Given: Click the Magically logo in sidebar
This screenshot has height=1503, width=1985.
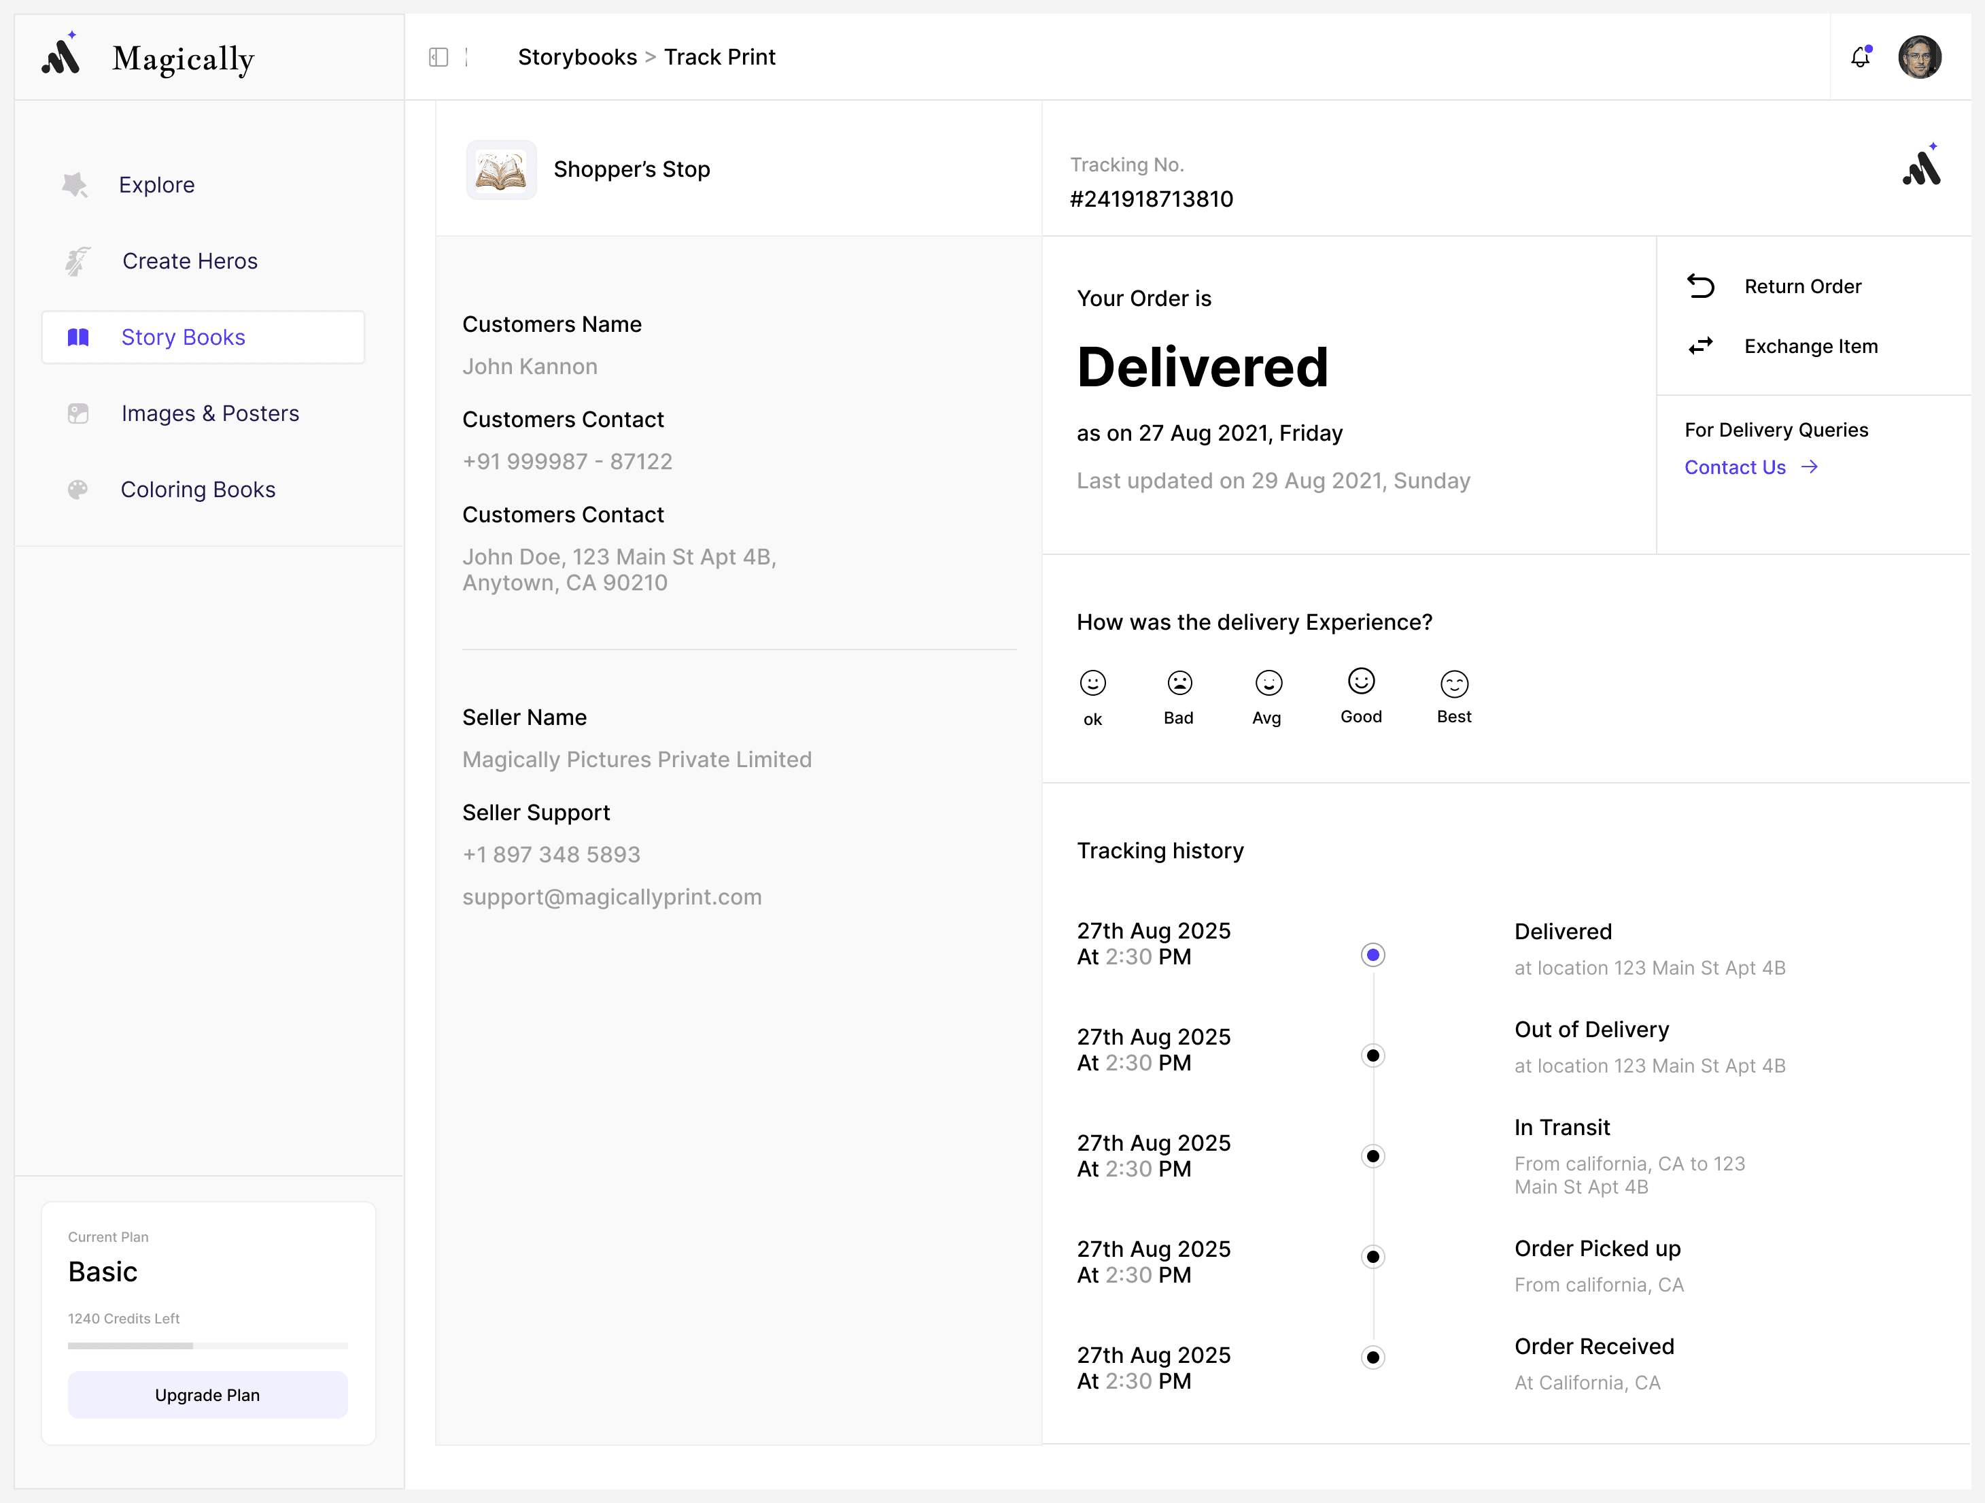Looking at the screenshot, I should 61,56.
